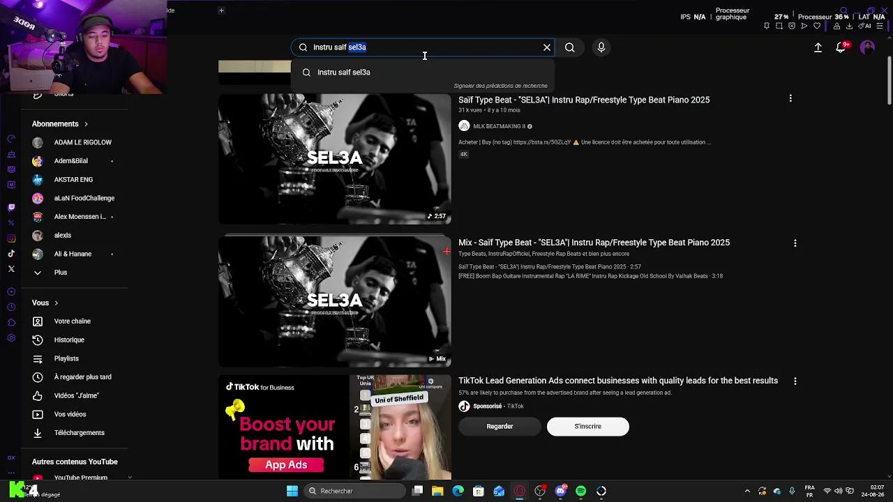
Task: Open the Windows Start menu
Action: click(x=292, y=491)
